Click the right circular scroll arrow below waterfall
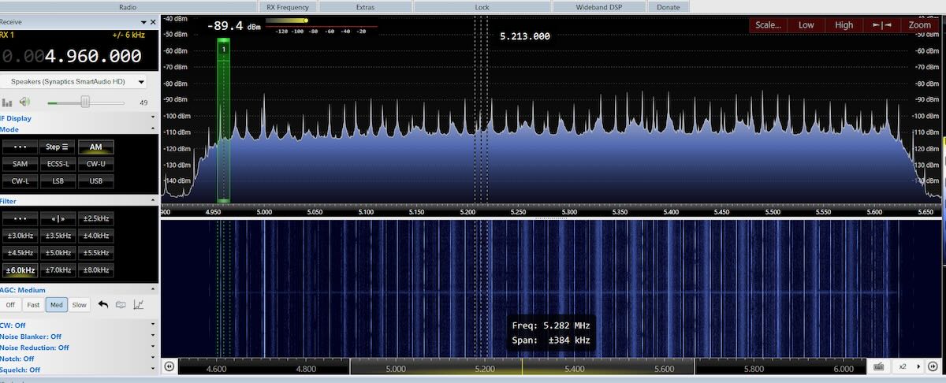This screenshot has height=383, width=946. coord(932,366)
